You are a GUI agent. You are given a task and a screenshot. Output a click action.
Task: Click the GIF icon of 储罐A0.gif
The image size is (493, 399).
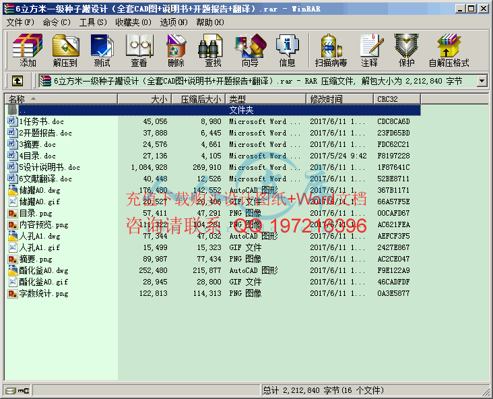[x=13, y=202]
